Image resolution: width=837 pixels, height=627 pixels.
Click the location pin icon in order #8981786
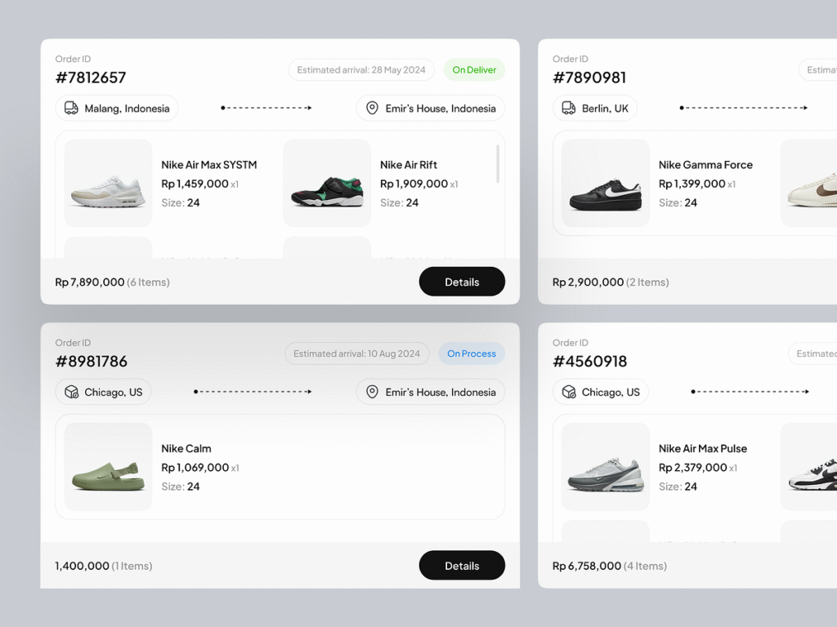click(372, 392)
